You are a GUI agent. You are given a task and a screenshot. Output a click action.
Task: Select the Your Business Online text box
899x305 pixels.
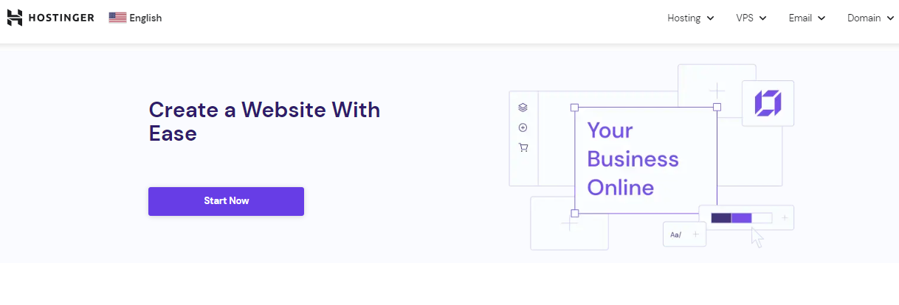[x=646, y=160]
